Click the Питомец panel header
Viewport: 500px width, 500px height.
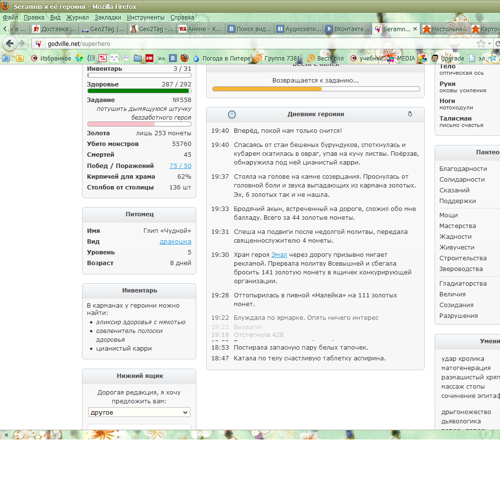coord(139,215)
